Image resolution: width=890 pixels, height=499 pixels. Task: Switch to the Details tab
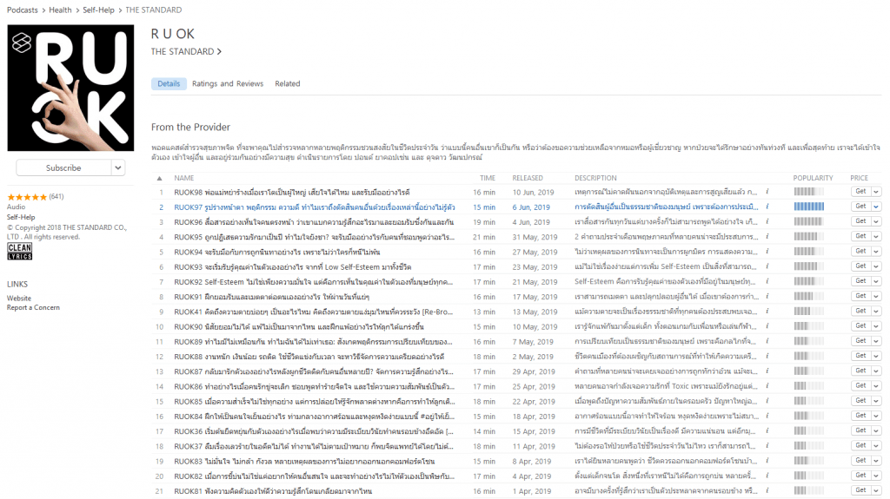coord(169,83)
